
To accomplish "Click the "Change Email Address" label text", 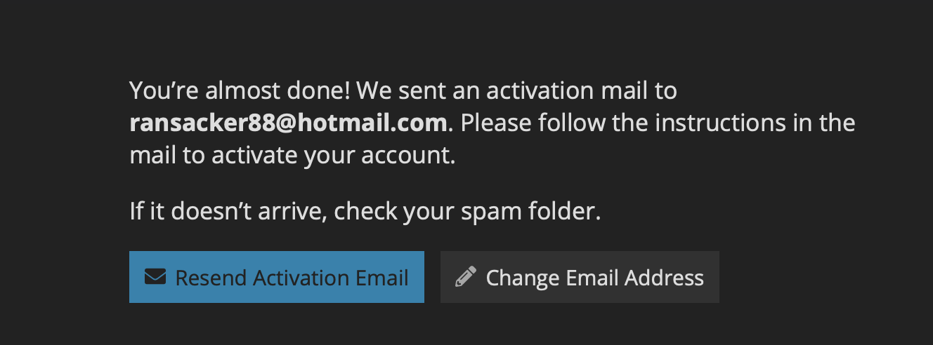I will point(594,278).
